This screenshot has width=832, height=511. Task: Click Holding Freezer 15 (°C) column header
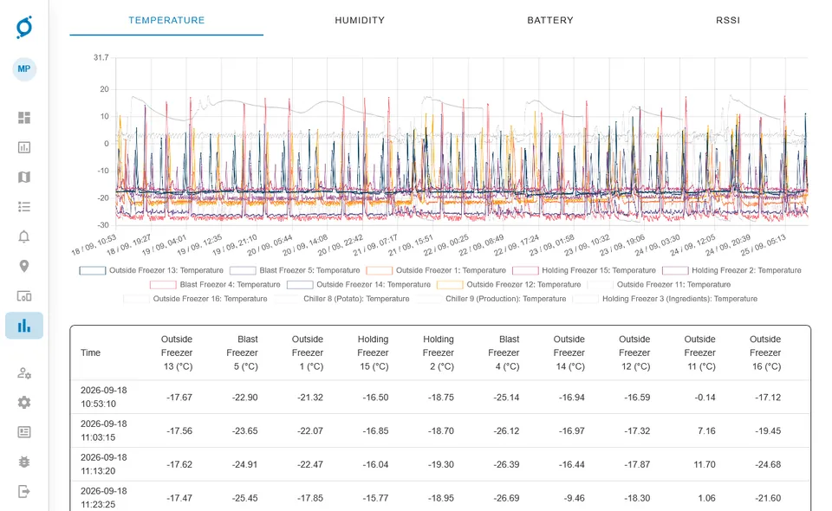[x=373, y=353]
